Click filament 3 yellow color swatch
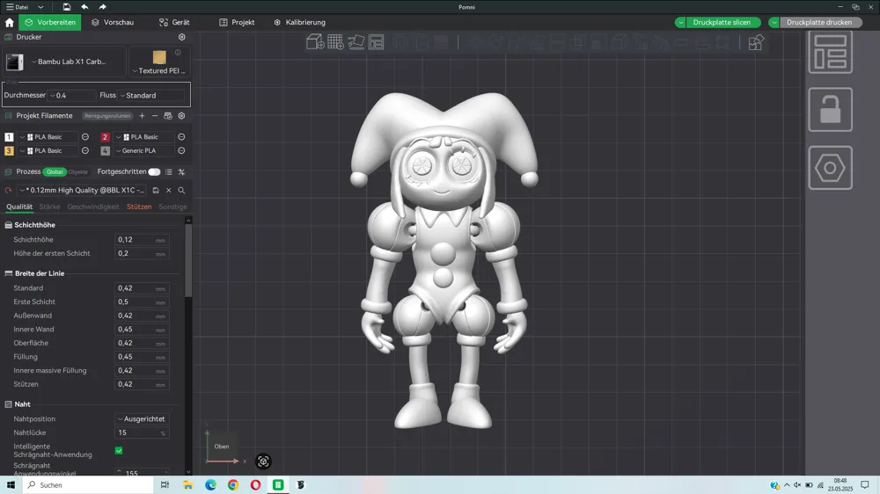This screenshot has width=880, height=494. coord(9,150)
